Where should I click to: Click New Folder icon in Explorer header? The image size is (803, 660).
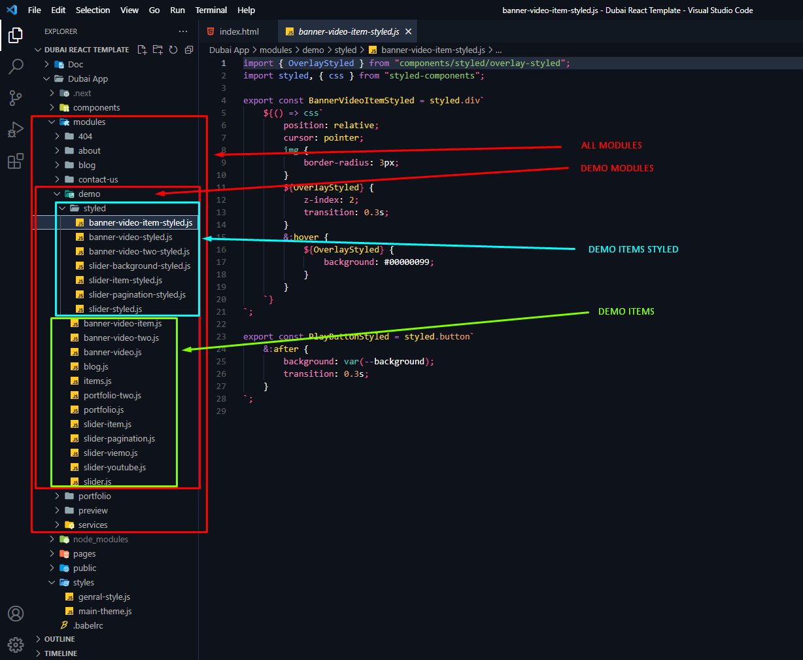point(158,50)
